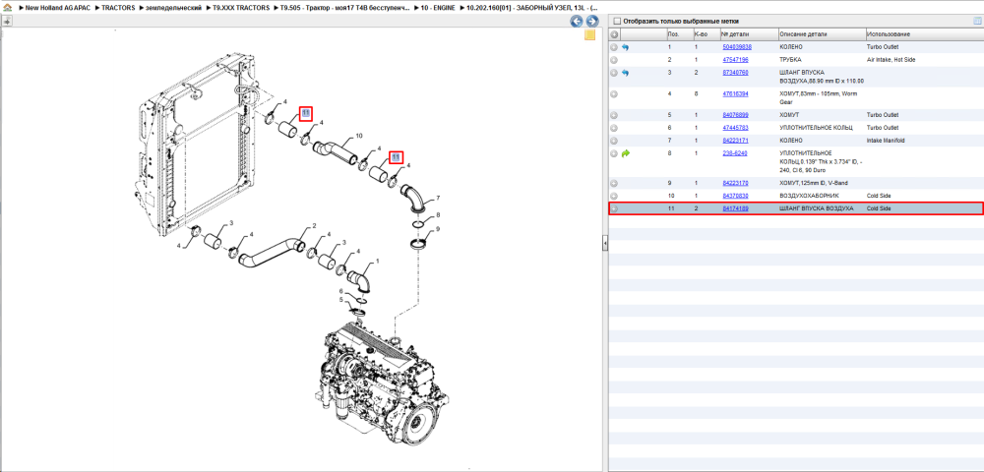This screenshot has width=984, height=472.
Task: Select the 'Air Intake, Hot Side' usage cell
Action: click(x=890, y=60)
